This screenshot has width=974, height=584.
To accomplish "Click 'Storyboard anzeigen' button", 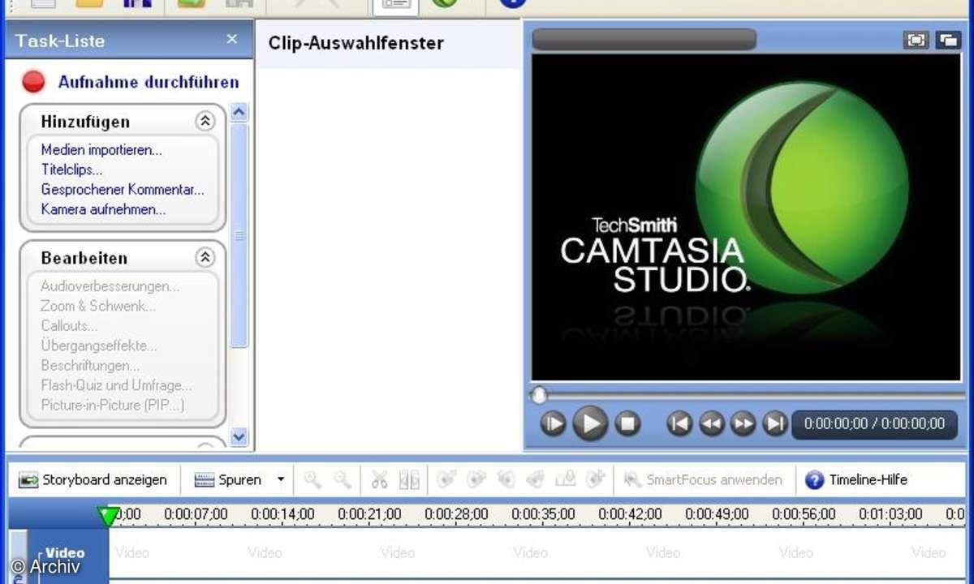I will (x=93, y=479).
